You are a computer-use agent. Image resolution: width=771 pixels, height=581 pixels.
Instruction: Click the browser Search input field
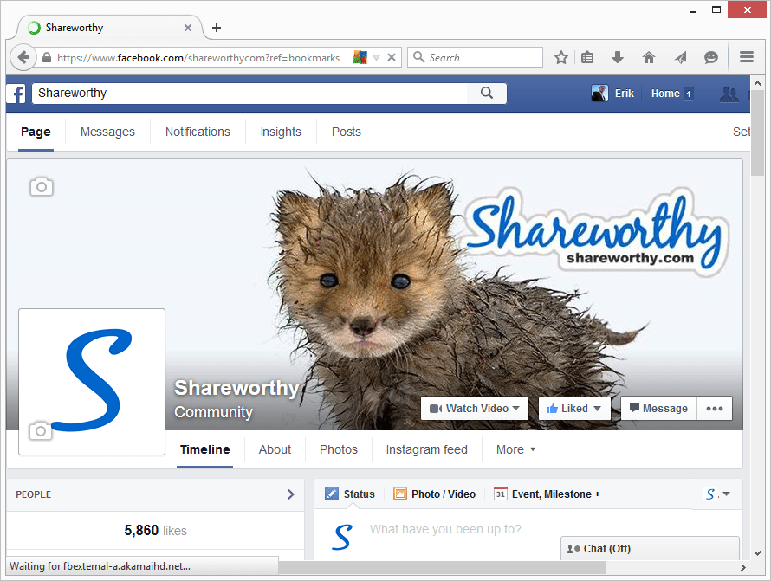point(475,57)
